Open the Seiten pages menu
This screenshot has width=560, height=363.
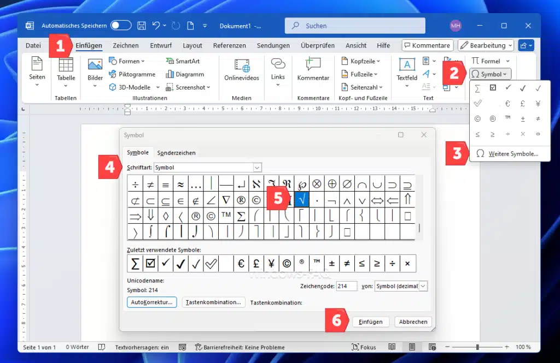(37, 73)
